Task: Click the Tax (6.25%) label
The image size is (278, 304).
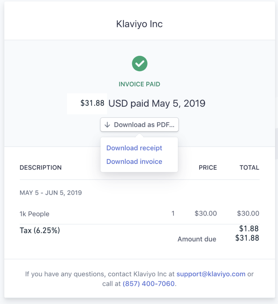Action: (x=40, y=230)
